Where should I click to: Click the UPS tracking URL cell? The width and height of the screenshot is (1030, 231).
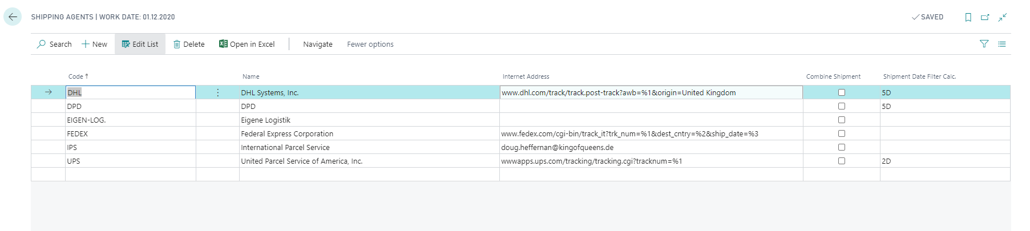click(651, 161)
